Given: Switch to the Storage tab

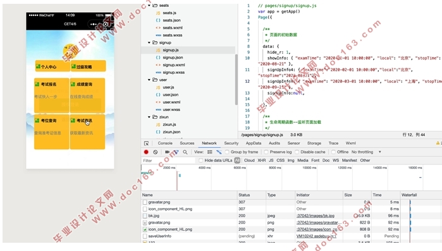Looking at the screenshot, I should (314, 143).
